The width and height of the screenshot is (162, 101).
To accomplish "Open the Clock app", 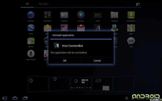I will tap(98, 15).
